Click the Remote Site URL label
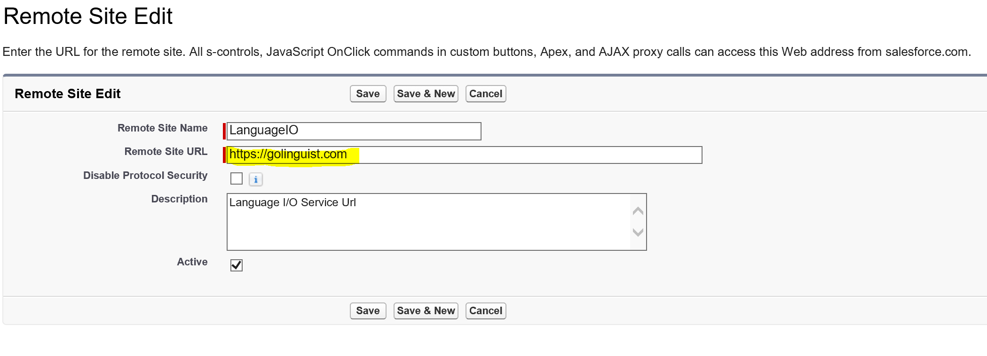 166,152
